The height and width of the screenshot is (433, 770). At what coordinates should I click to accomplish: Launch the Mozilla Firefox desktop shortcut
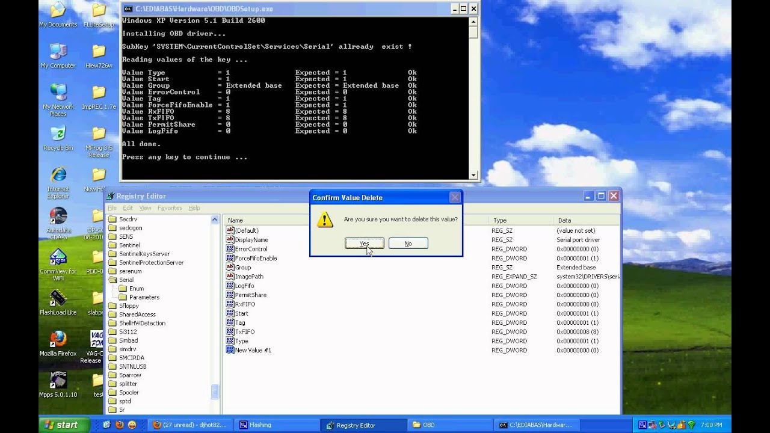(58, 344)
